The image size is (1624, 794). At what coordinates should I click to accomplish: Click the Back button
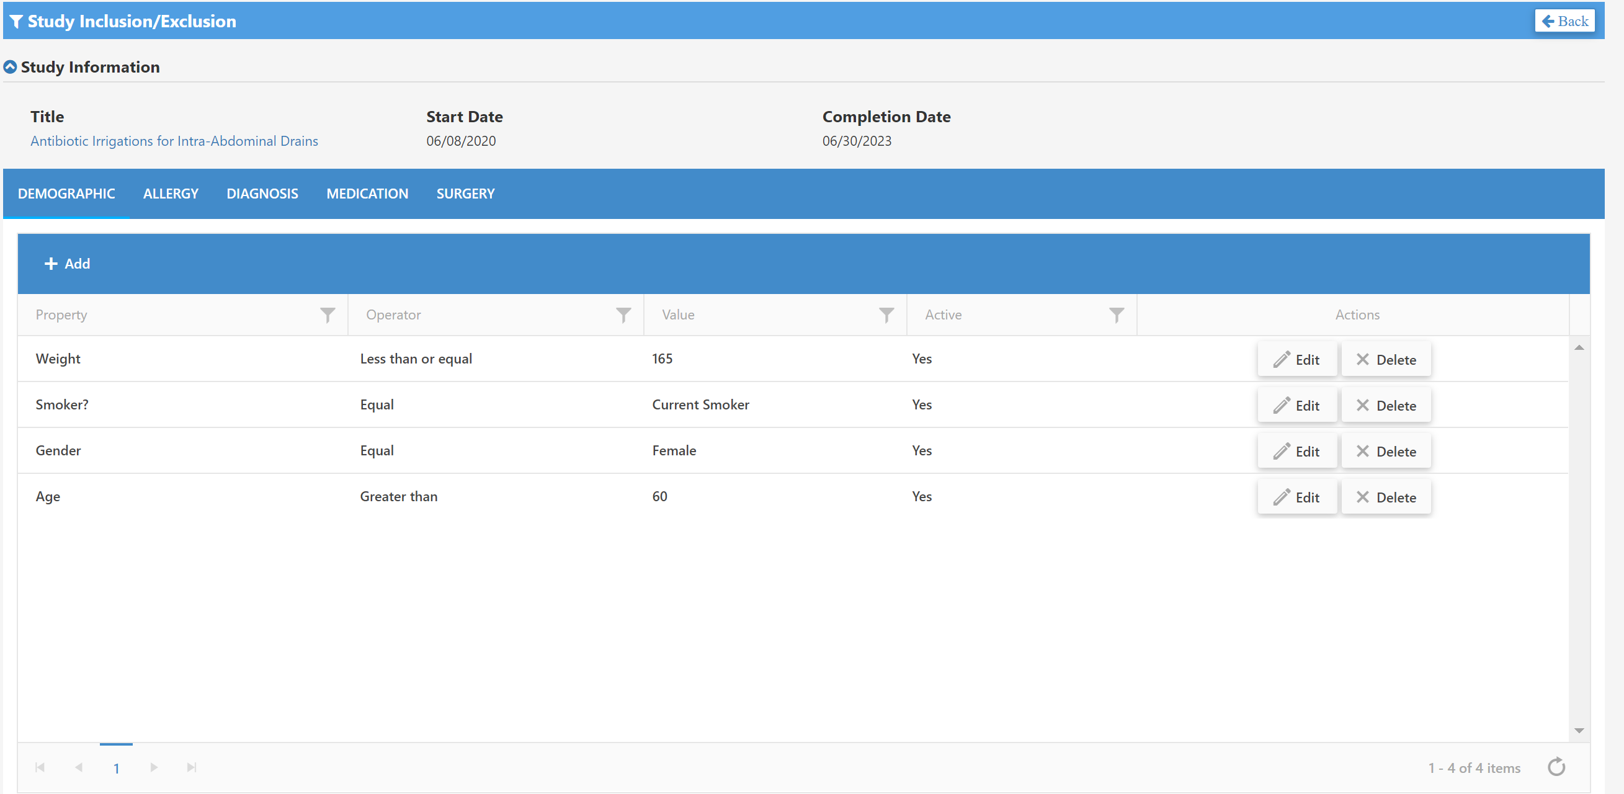tap(1564, 21)
